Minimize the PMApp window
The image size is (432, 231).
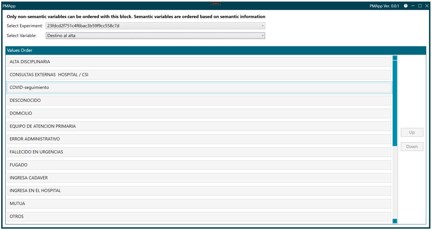pos(413,6)
